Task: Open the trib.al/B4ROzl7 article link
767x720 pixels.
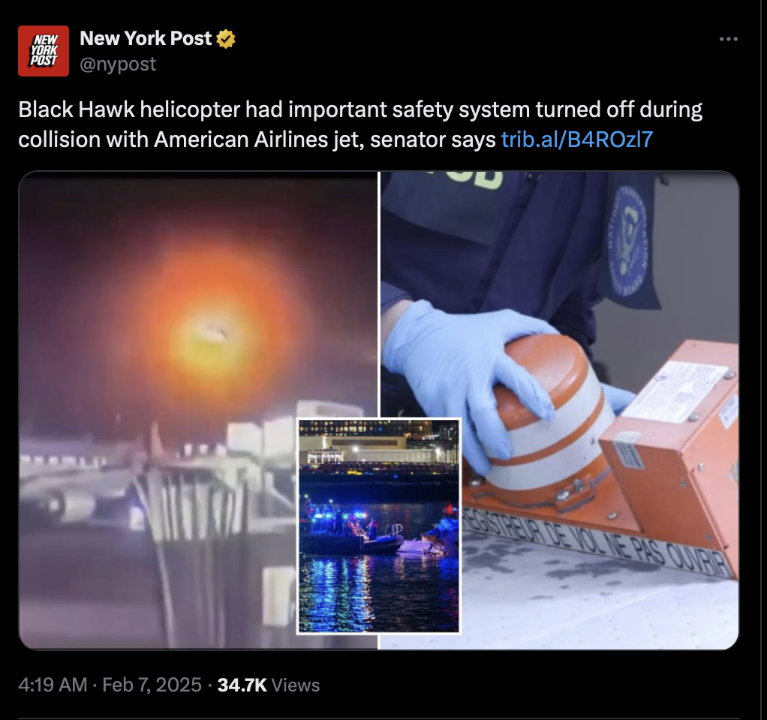Action: tap(577, 139)
